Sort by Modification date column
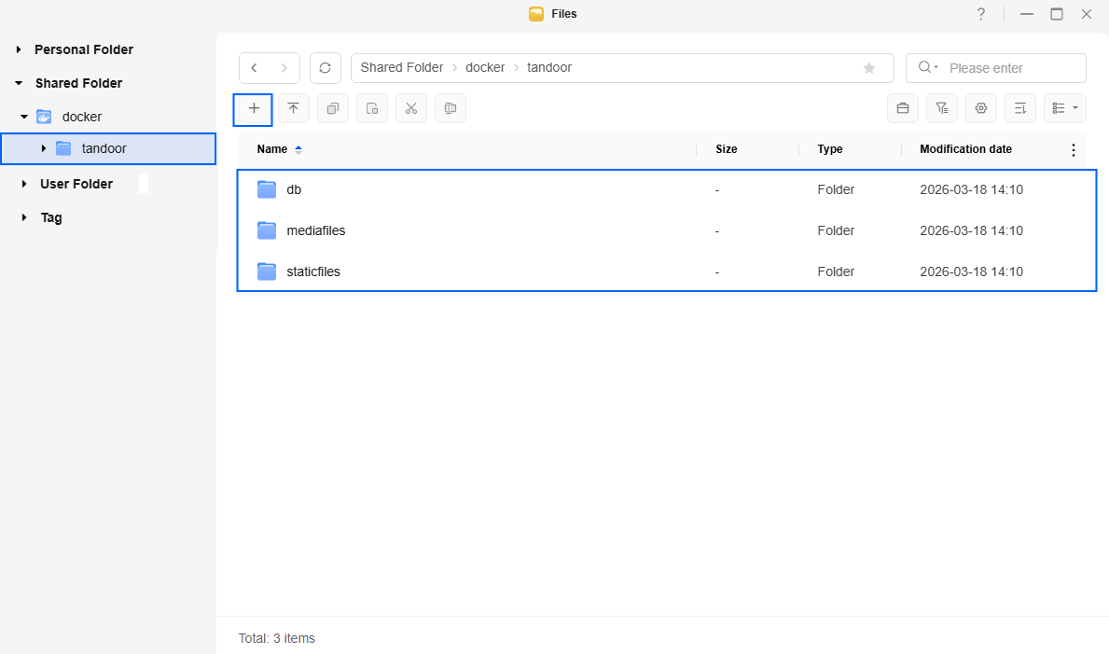1109x654 pixels. (965, 149)
